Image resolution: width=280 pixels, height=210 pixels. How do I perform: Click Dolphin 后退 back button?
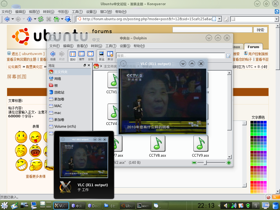pyautogui.click(x=53, y=56)
